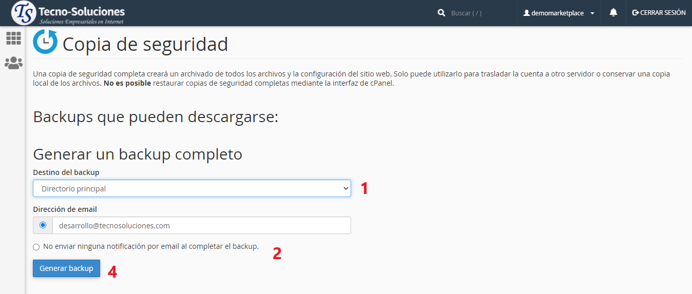
Task: Click the arrow of the Directorio principal select
Action: pyautogui.click(x=345, y=188)
